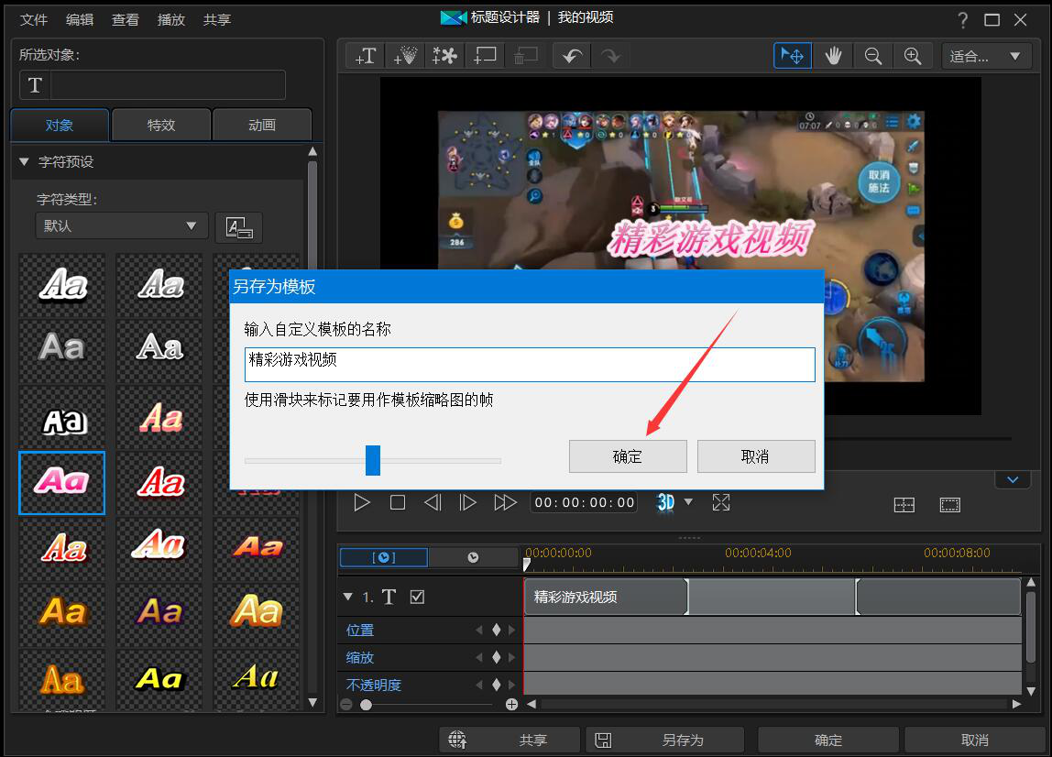Image resolution: width=1052 pixels, height=757 pixels.
Task: Click the undo arrow icon
Action: point(571,55)
